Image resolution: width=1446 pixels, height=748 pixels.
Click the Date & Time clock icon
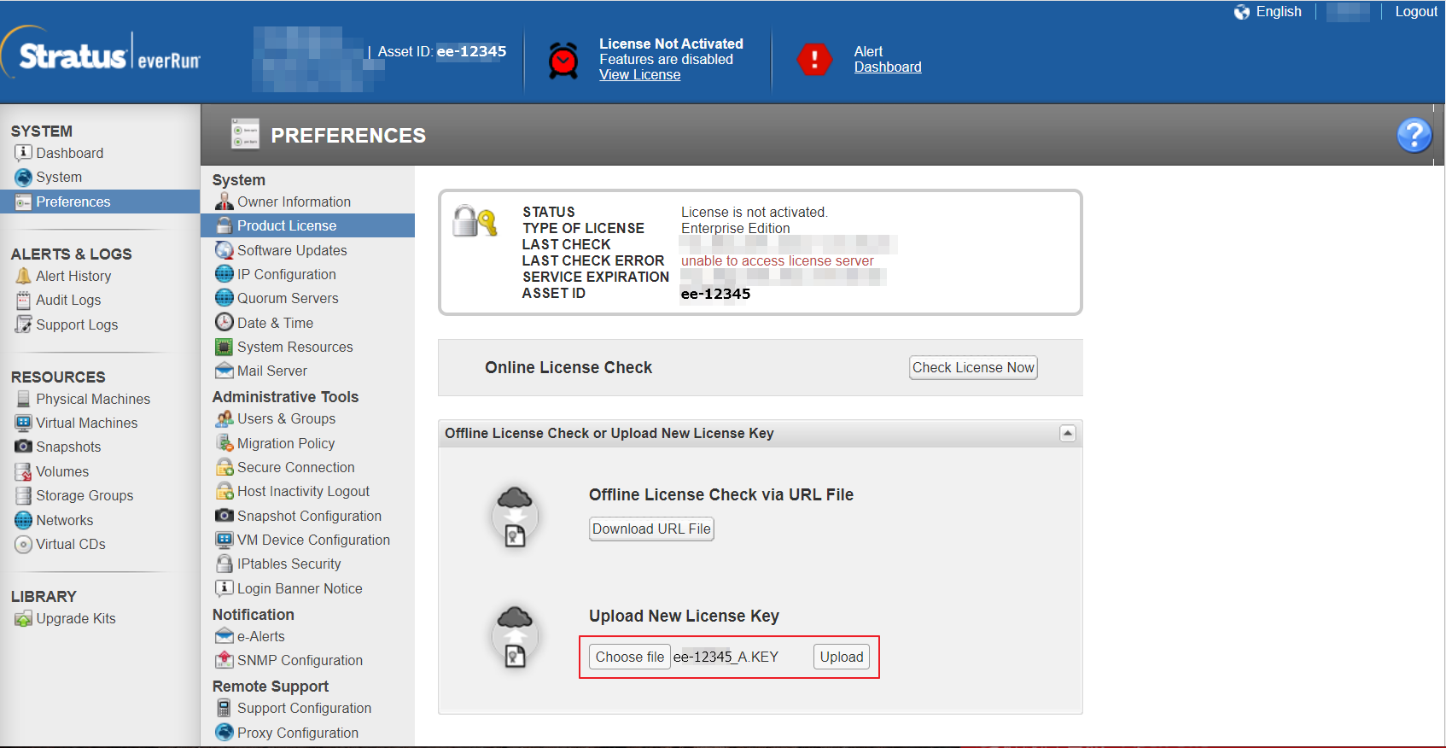click(x=224, y=322)
